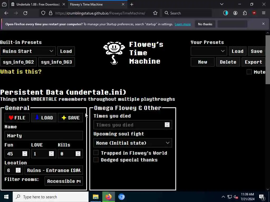Click the Name field containing Marty
This screenshot has width=270, height=202.
click(x=44, y=136)
